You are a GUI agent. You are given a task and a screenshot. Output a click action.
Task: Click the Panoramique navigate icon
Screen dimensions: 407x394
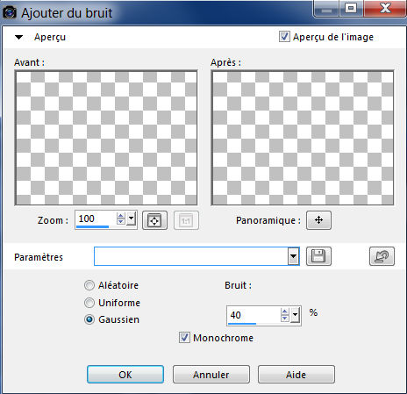pyautogui.click(x=318, y=220)
